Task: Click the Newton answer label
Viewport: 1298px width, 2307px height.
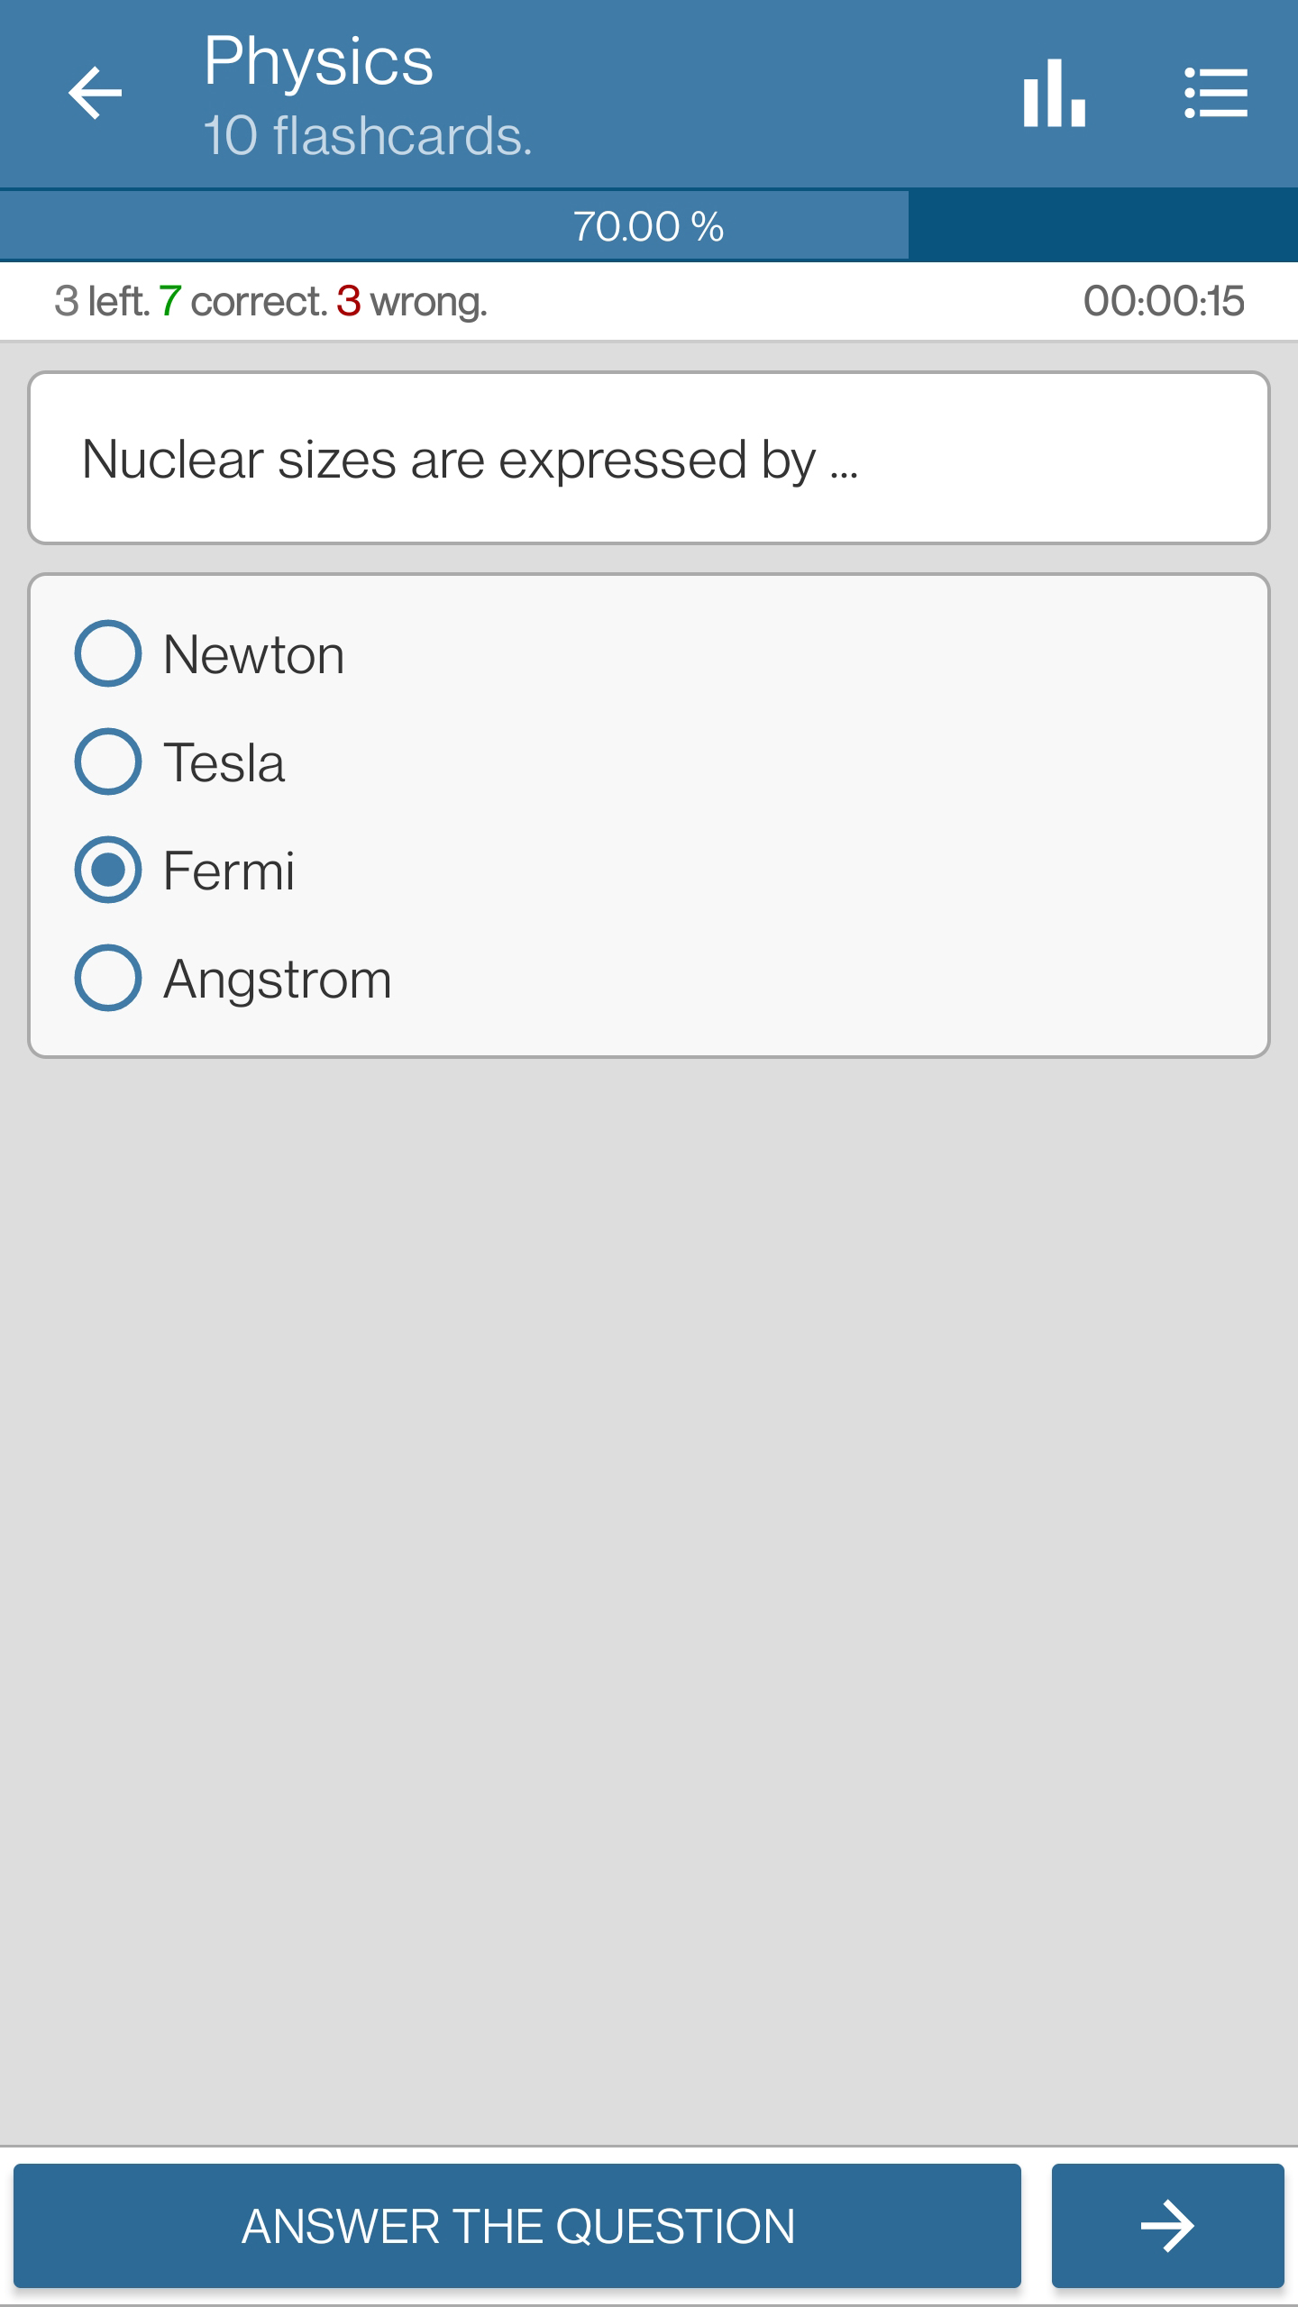Action: coord(254,654)
